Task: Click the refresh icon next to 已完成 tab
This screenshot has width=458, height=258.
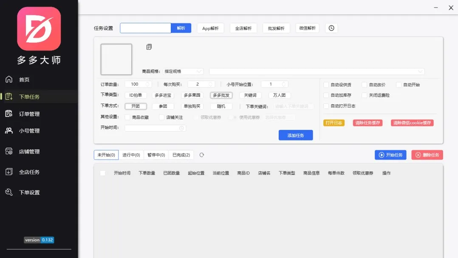Action: point(202,155)
